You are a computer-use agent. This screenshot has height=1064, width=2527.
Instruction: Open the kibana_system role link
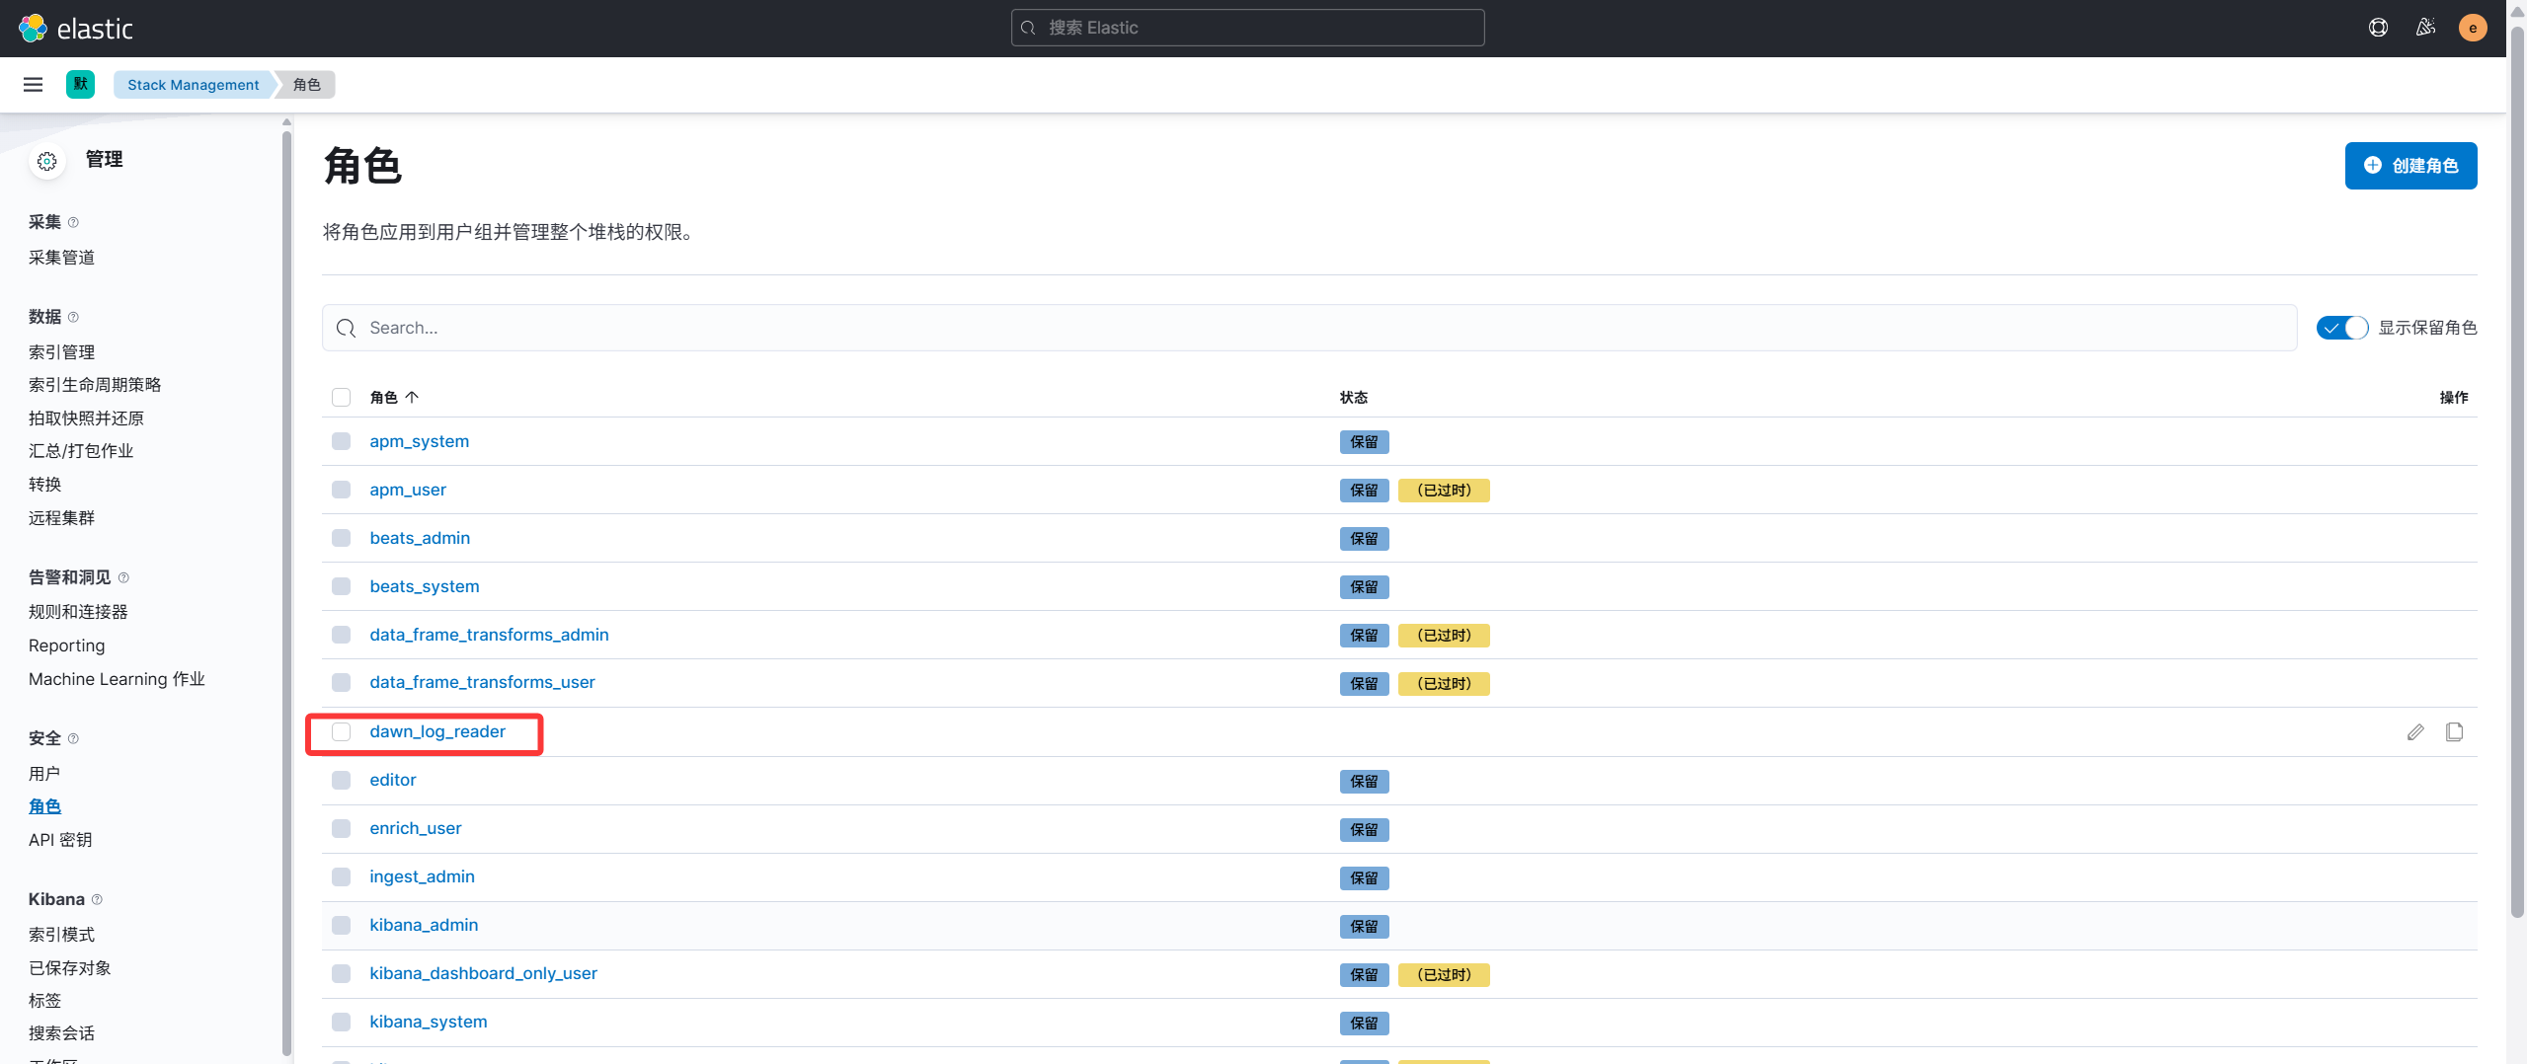click(428, 1023)
